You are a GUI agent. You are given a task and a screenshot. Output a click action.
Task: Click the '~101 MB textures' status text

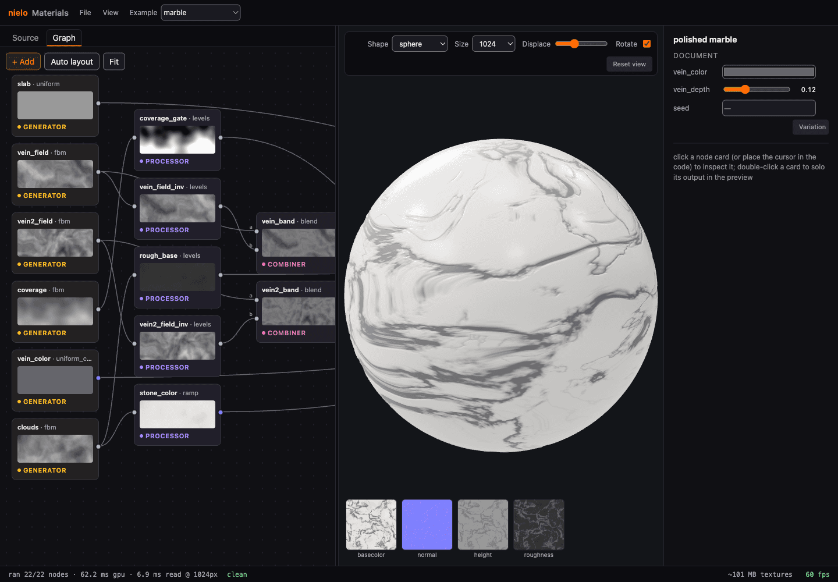(760, 574)
